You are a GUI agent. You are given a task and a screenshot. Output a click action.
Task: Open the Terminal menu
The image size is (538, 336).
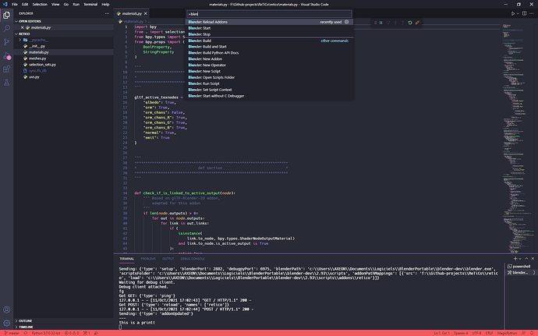click(x=90, y=4)
